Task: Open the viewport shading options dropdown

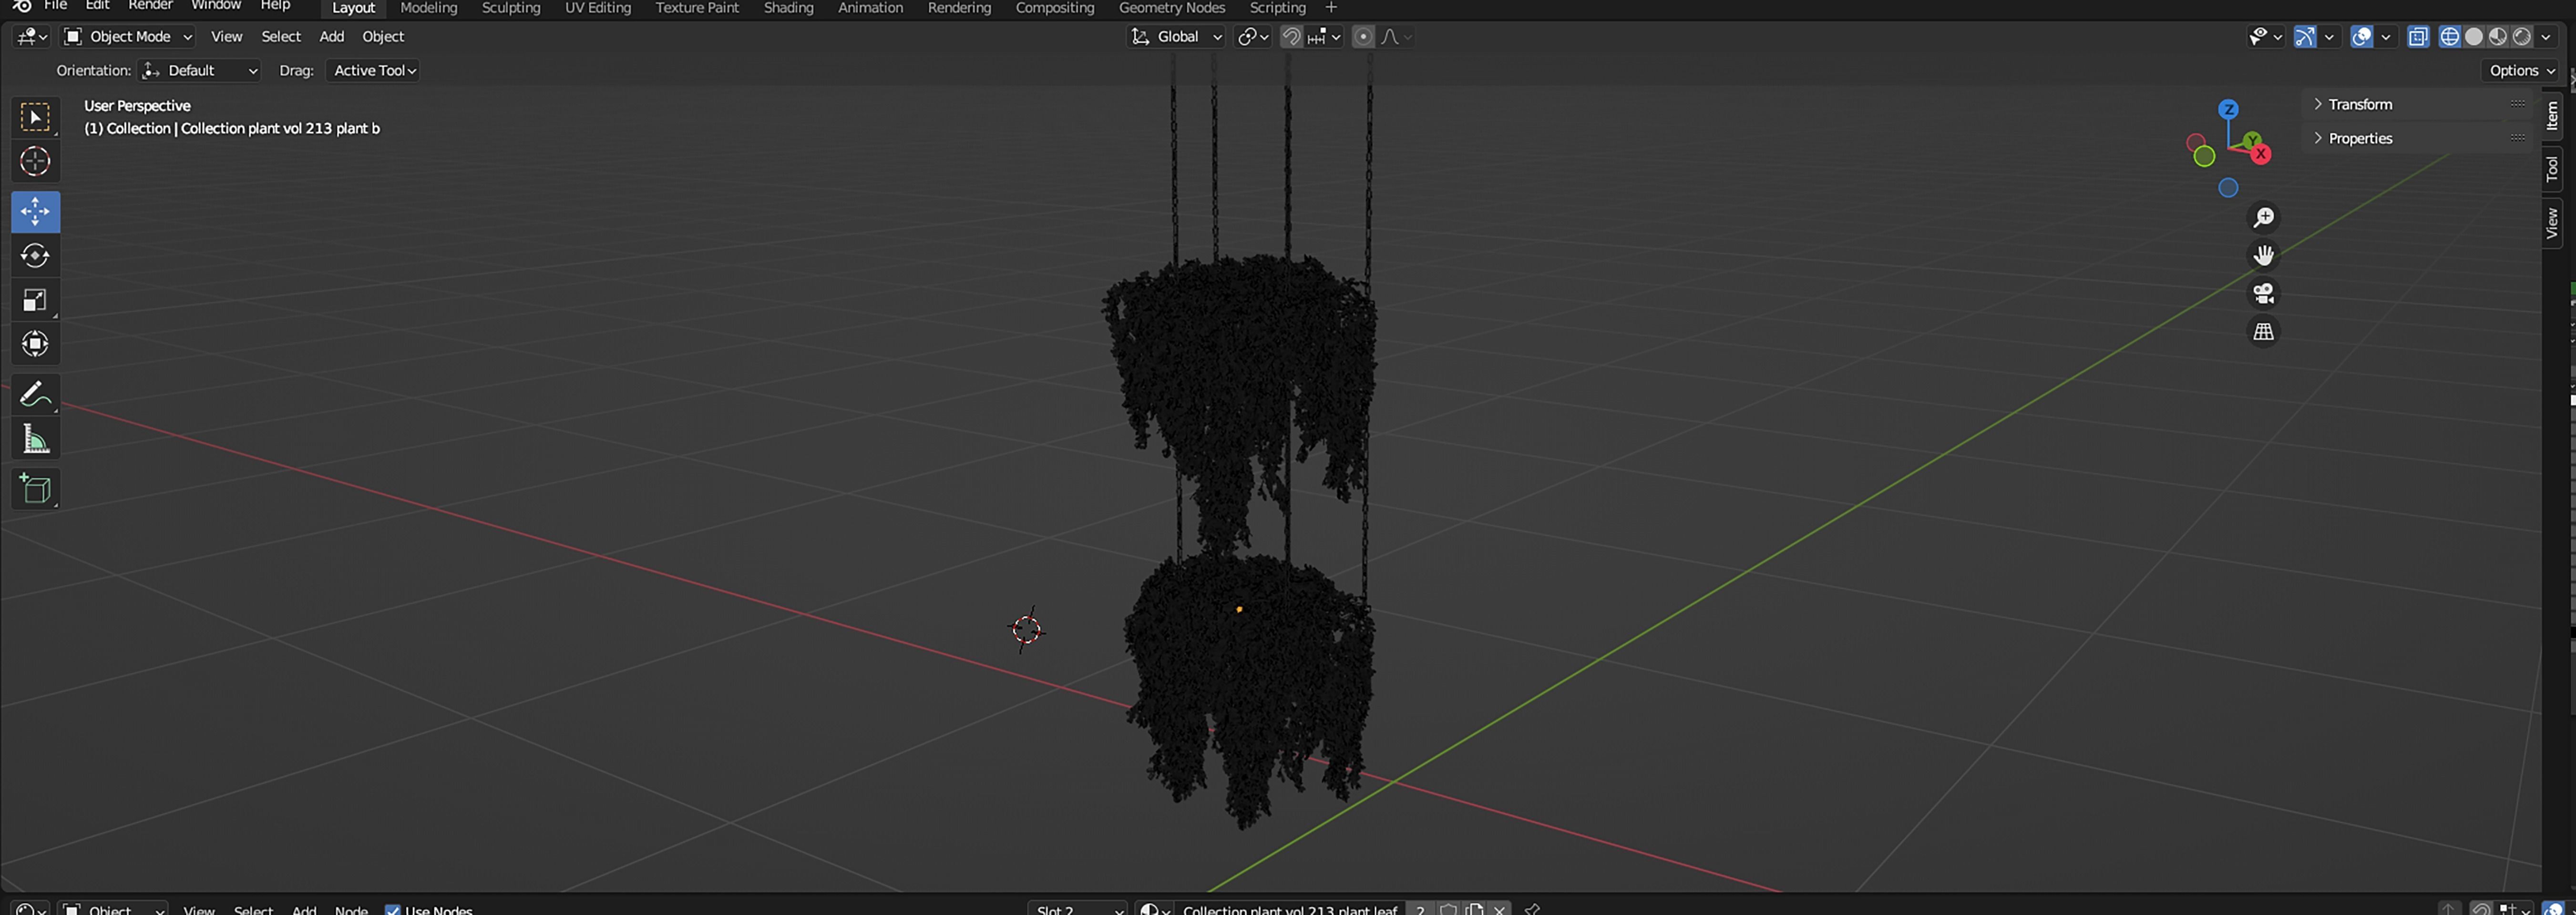Action: click(2546, 37)
